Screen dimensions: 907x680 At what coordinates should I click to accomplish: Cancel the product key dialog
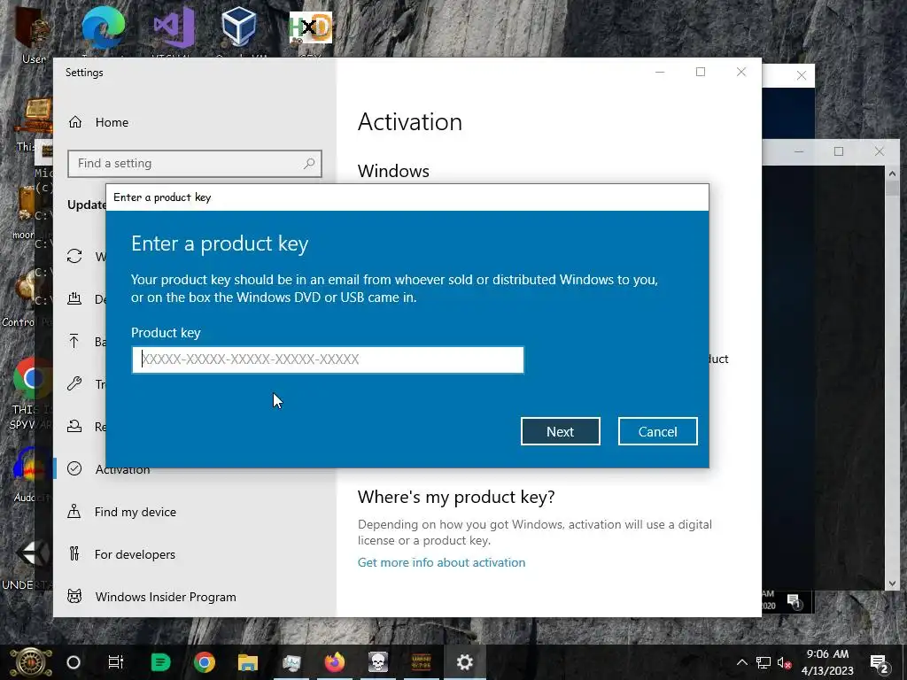[658, 431]
